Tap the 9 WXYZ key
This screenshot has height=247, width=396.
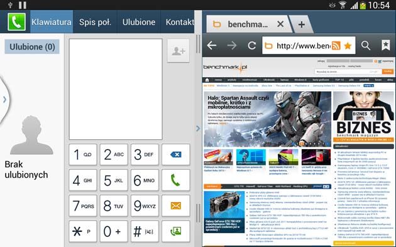click(145, 206)
